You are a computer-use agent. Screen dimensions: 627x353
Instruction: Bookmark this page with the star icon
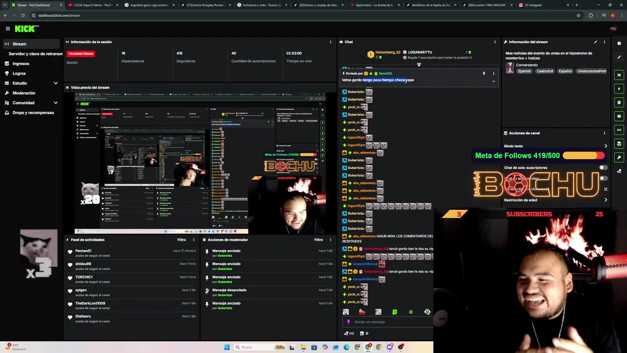[579, 15]
